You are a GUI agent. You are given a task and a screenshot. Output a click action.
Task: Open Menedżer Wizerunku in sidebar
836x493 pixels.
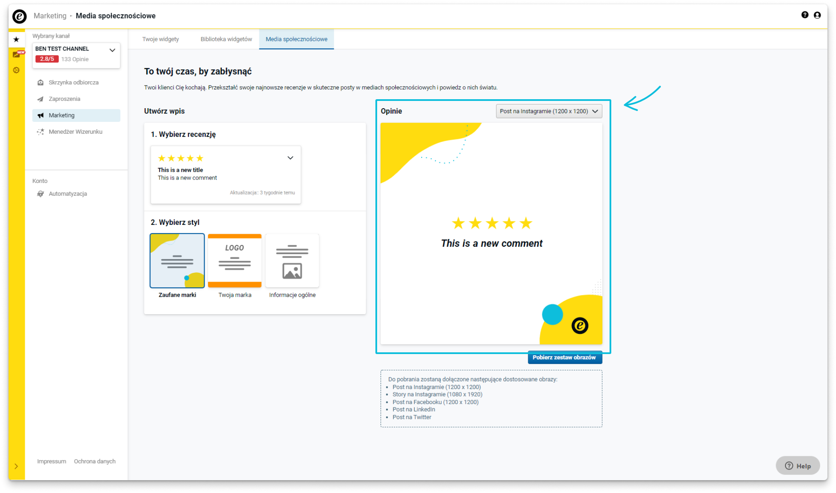[x=76, y=132]
